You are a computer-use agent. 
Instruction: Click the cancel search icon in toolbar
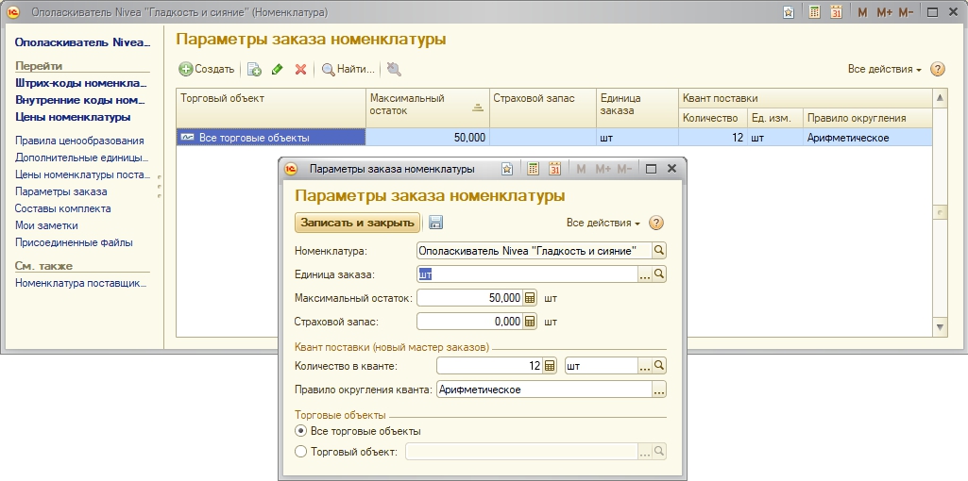(394, 69)
